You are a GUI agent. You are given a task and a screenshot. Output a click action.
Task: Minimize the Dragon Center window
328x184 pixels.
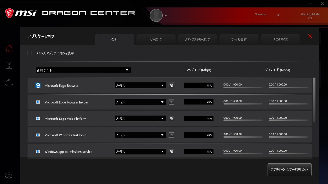[311, 4]
